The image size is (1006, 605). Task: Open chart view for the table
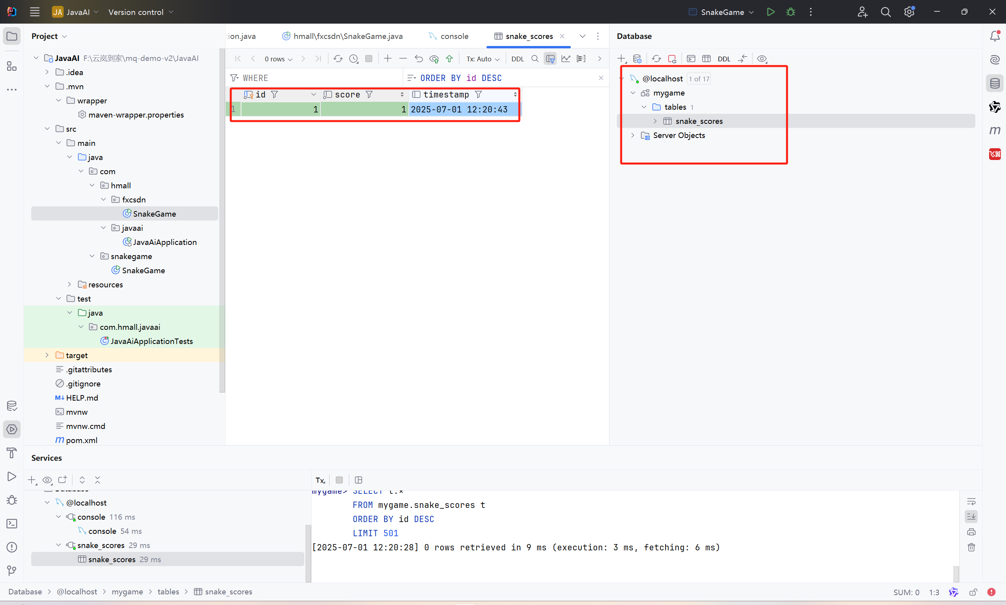[566, 59]
